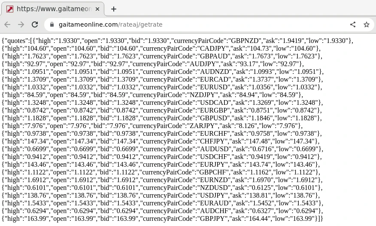376x226 pixels.
Task: Click the ask value 143.74
Action: (x=258, y=164)
